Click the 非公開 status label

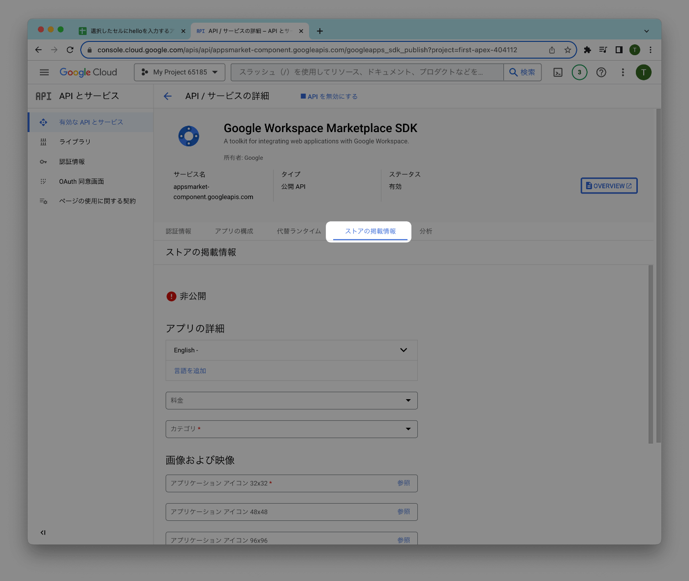[x=192, y=296]
